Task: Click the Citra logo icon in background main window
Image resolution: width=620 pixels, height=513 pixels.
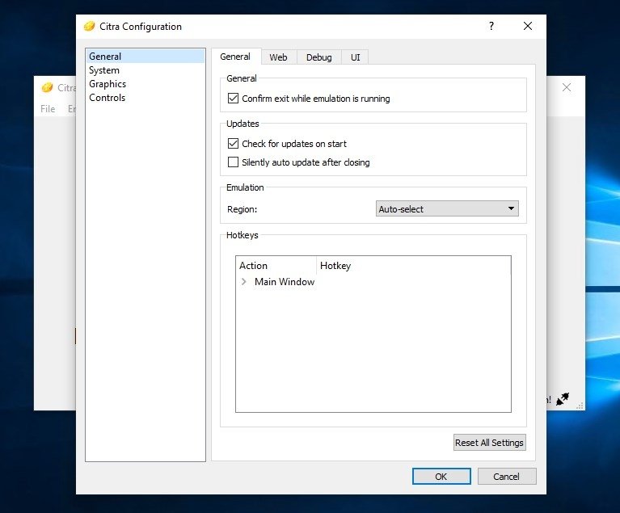Action: click(x=47, y=87)
